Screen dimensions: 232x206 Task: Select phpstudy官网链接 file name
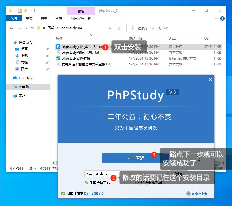(x=76, y=58)
